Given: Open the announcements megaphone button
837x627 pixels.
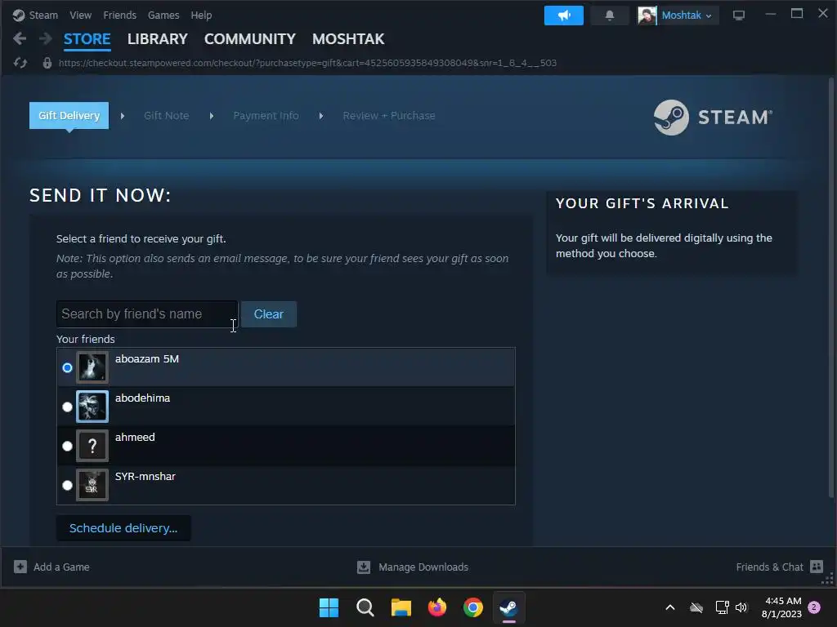Looking at the screenshot, I should pyautogui.click(x=564, y=16).
